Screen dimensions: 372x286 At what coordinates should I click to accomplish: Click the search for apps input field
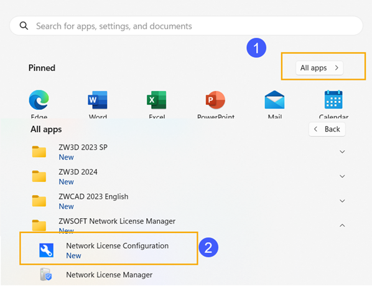[x=186, y=26]
